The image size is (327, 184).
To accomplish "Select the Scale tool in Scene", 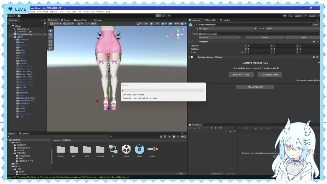I will 50,41.
